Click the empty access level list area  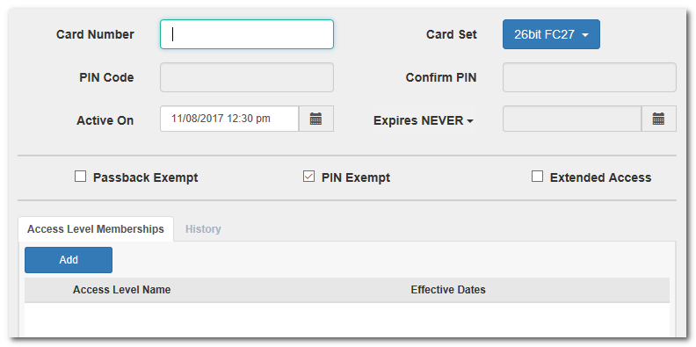(347, 321)
